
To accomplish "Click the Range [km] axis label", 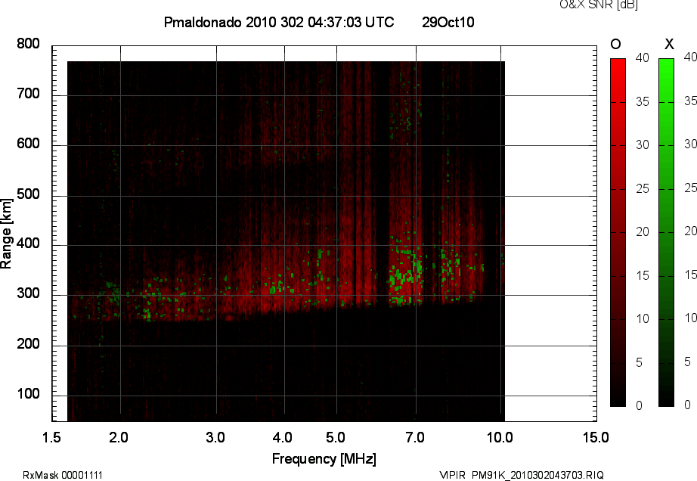I will coord(7,232).
